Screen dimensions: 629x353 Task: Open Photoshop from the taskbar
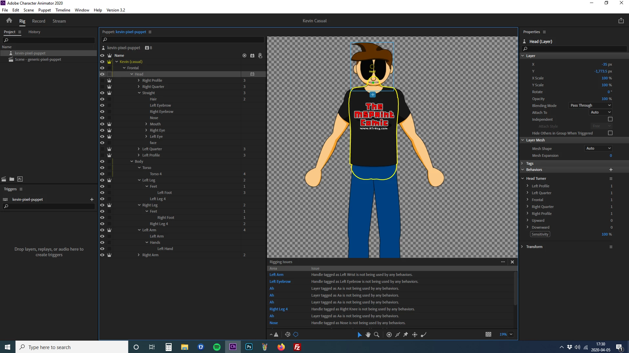[x=249, y=347]
